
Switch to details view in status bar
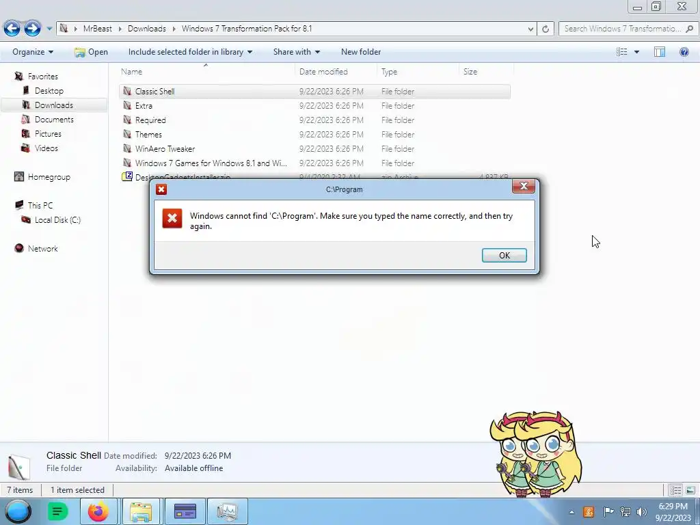[675, 490]
